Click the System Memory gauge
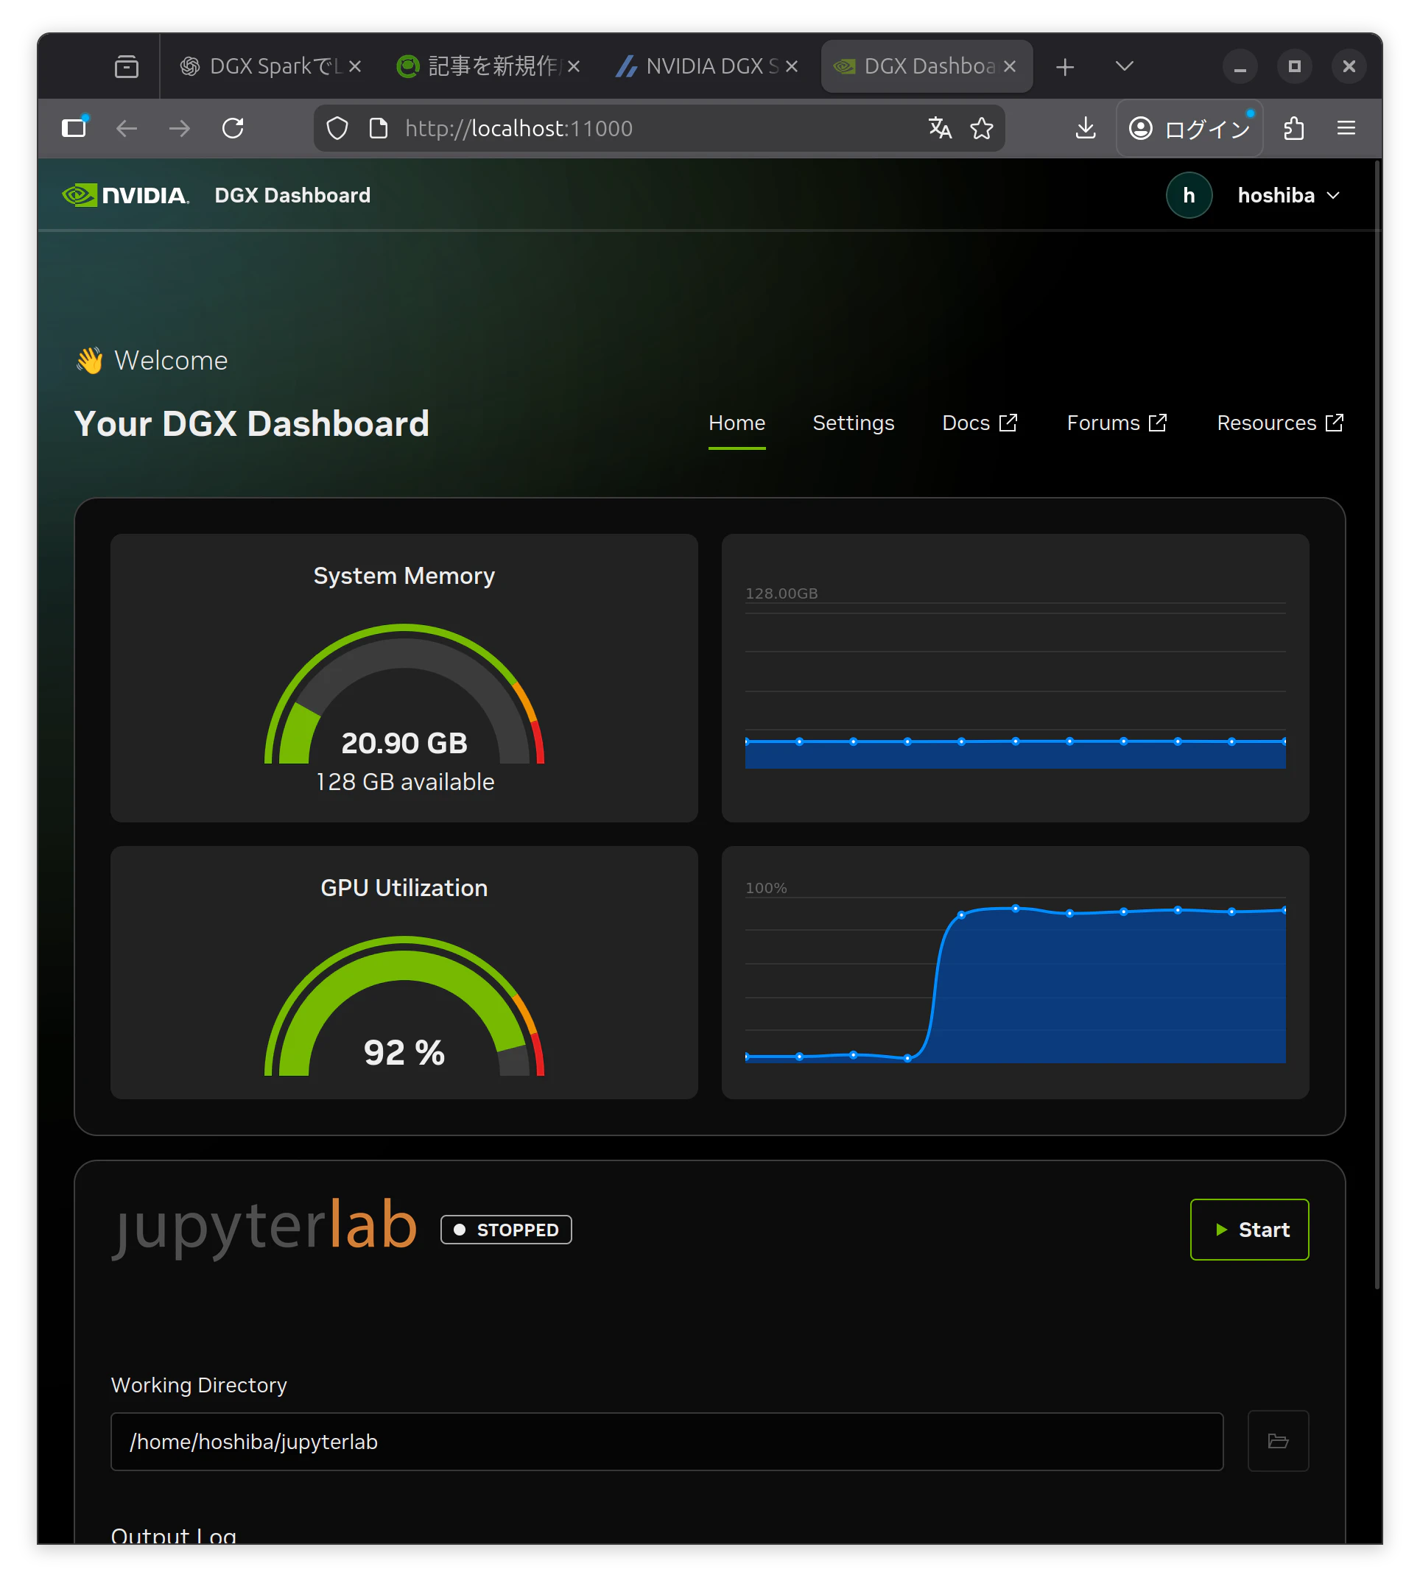 point(404,693)
